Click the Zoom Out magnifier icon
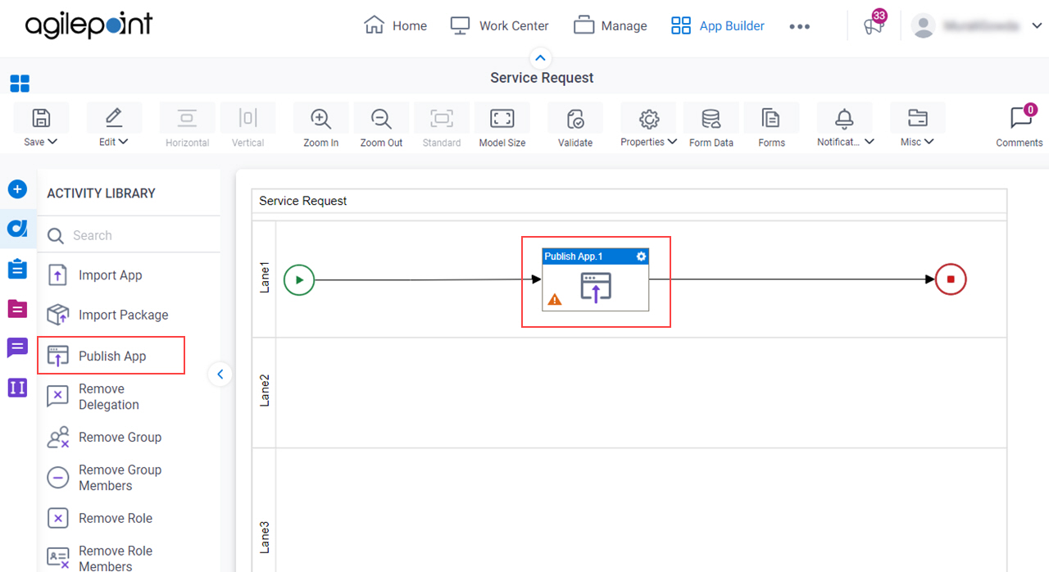 click(x=381, y=118)
